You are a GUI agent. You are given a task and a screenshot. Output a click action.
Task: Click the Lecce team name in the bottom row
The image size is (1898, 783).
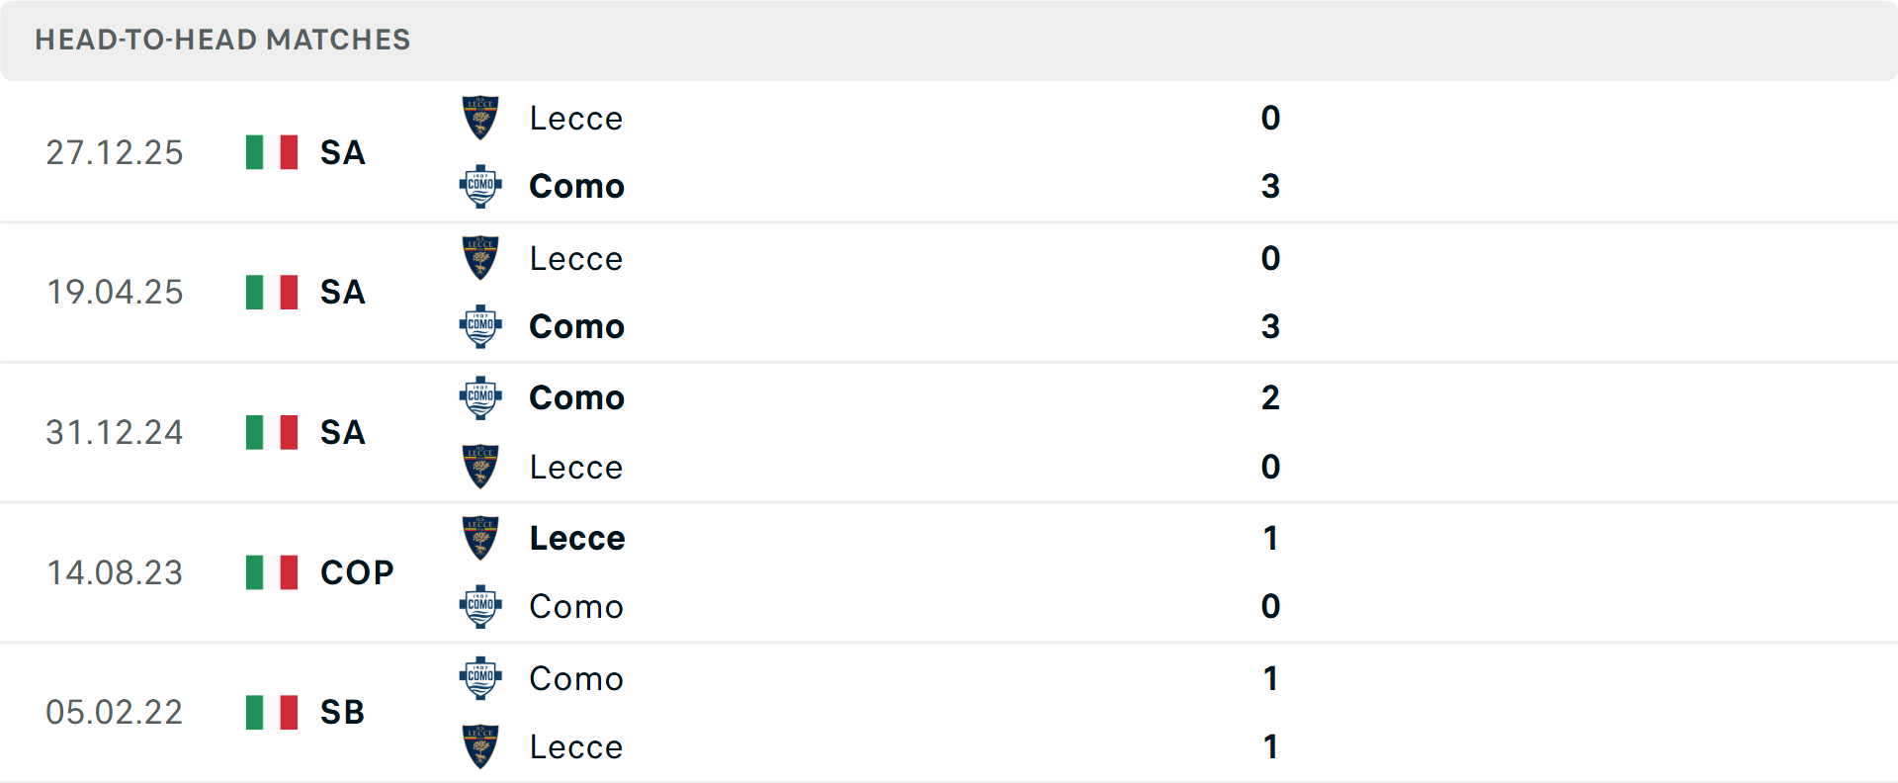coord(576,746)
